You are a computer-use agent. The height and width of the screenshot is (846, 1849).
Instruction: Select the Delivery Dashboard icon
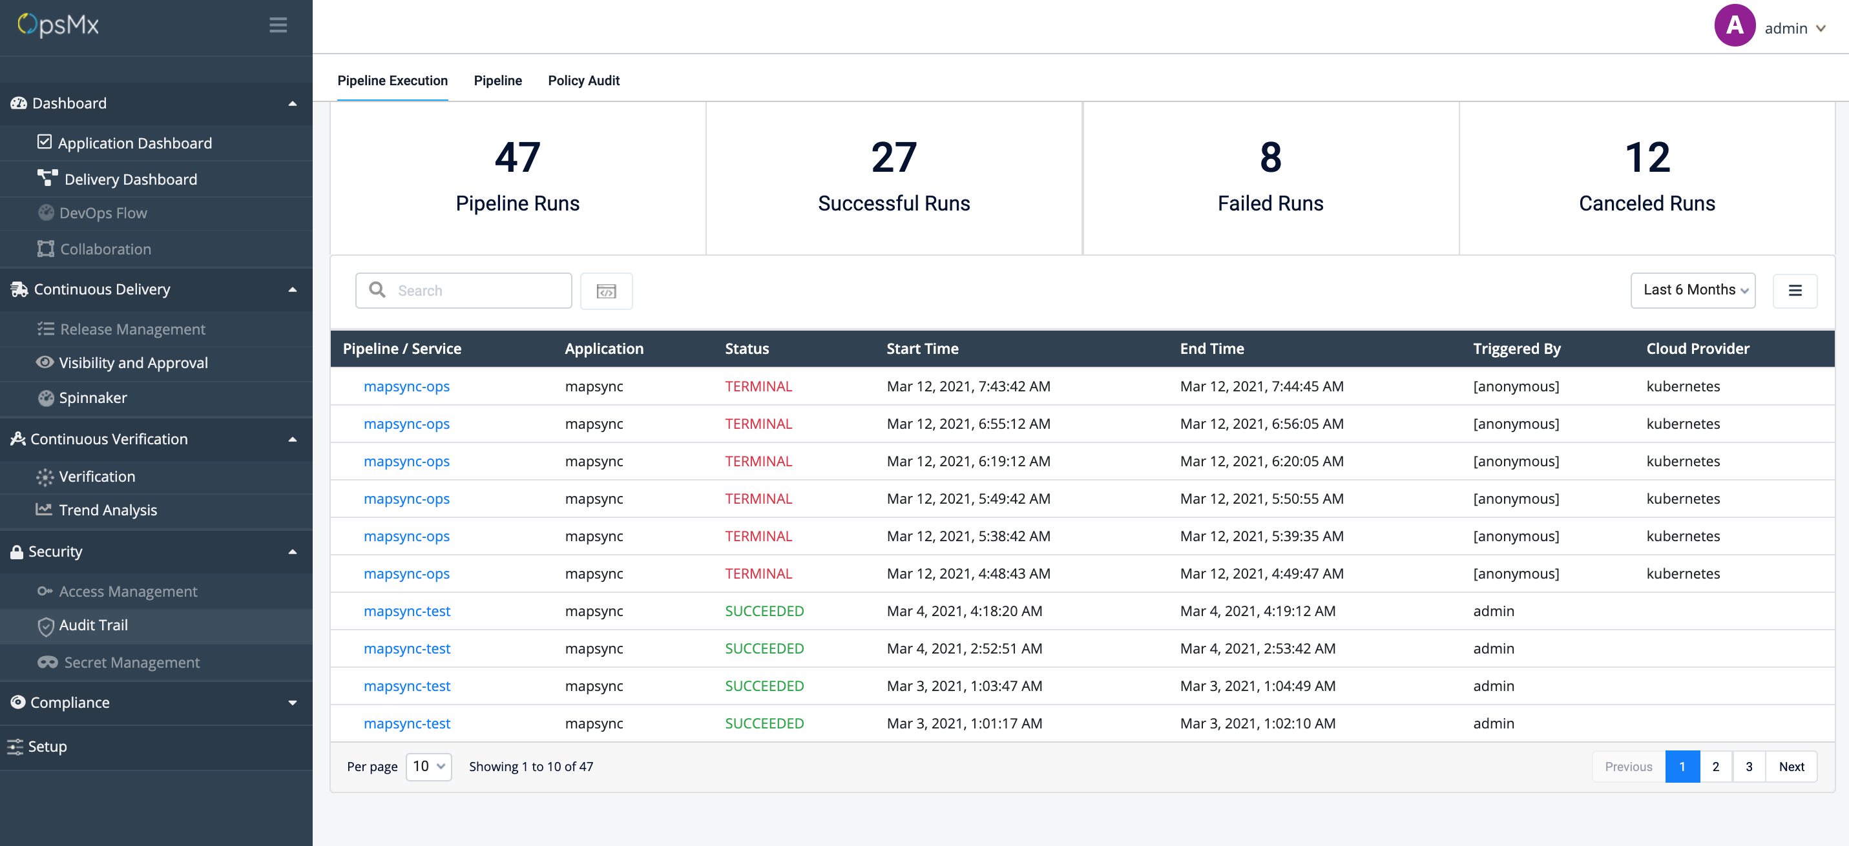click(45, 179)
